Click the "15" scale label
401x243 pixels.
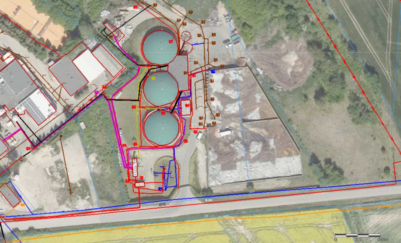click(x=358, y=240)
